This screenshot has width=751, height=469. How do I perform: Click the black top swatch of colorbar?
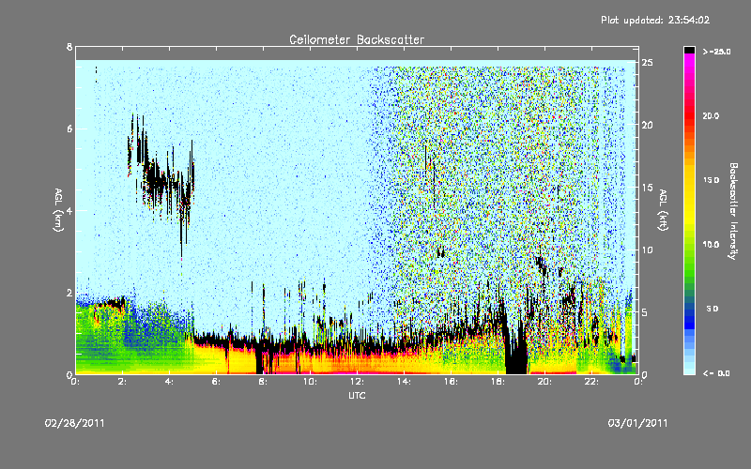689,50
